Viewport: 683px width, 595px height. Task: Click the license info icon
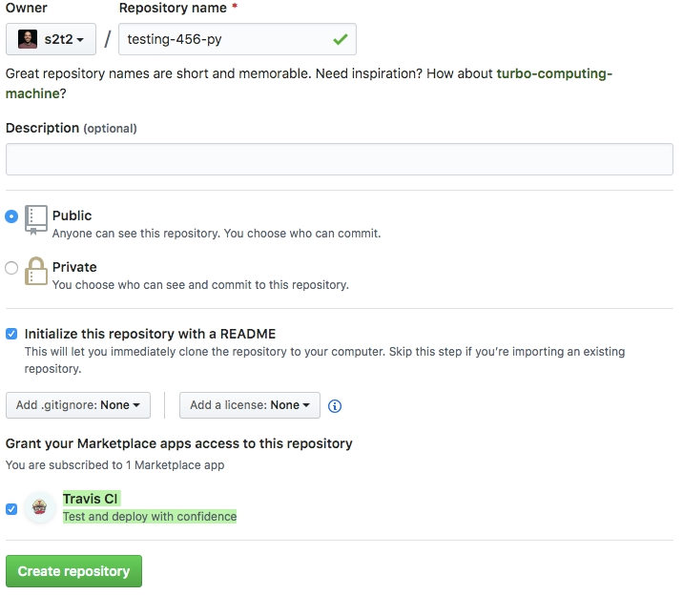[x=335, y=406]
